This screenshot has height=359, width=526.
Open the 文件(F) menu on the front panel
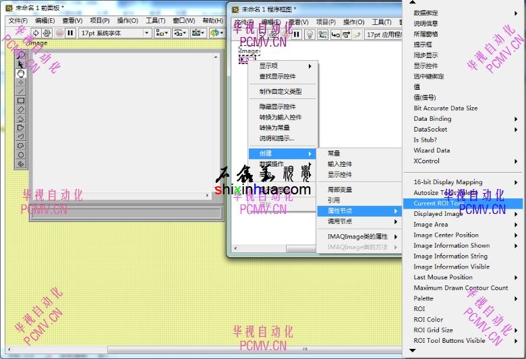pyautogui.click(x=18, y=20)
